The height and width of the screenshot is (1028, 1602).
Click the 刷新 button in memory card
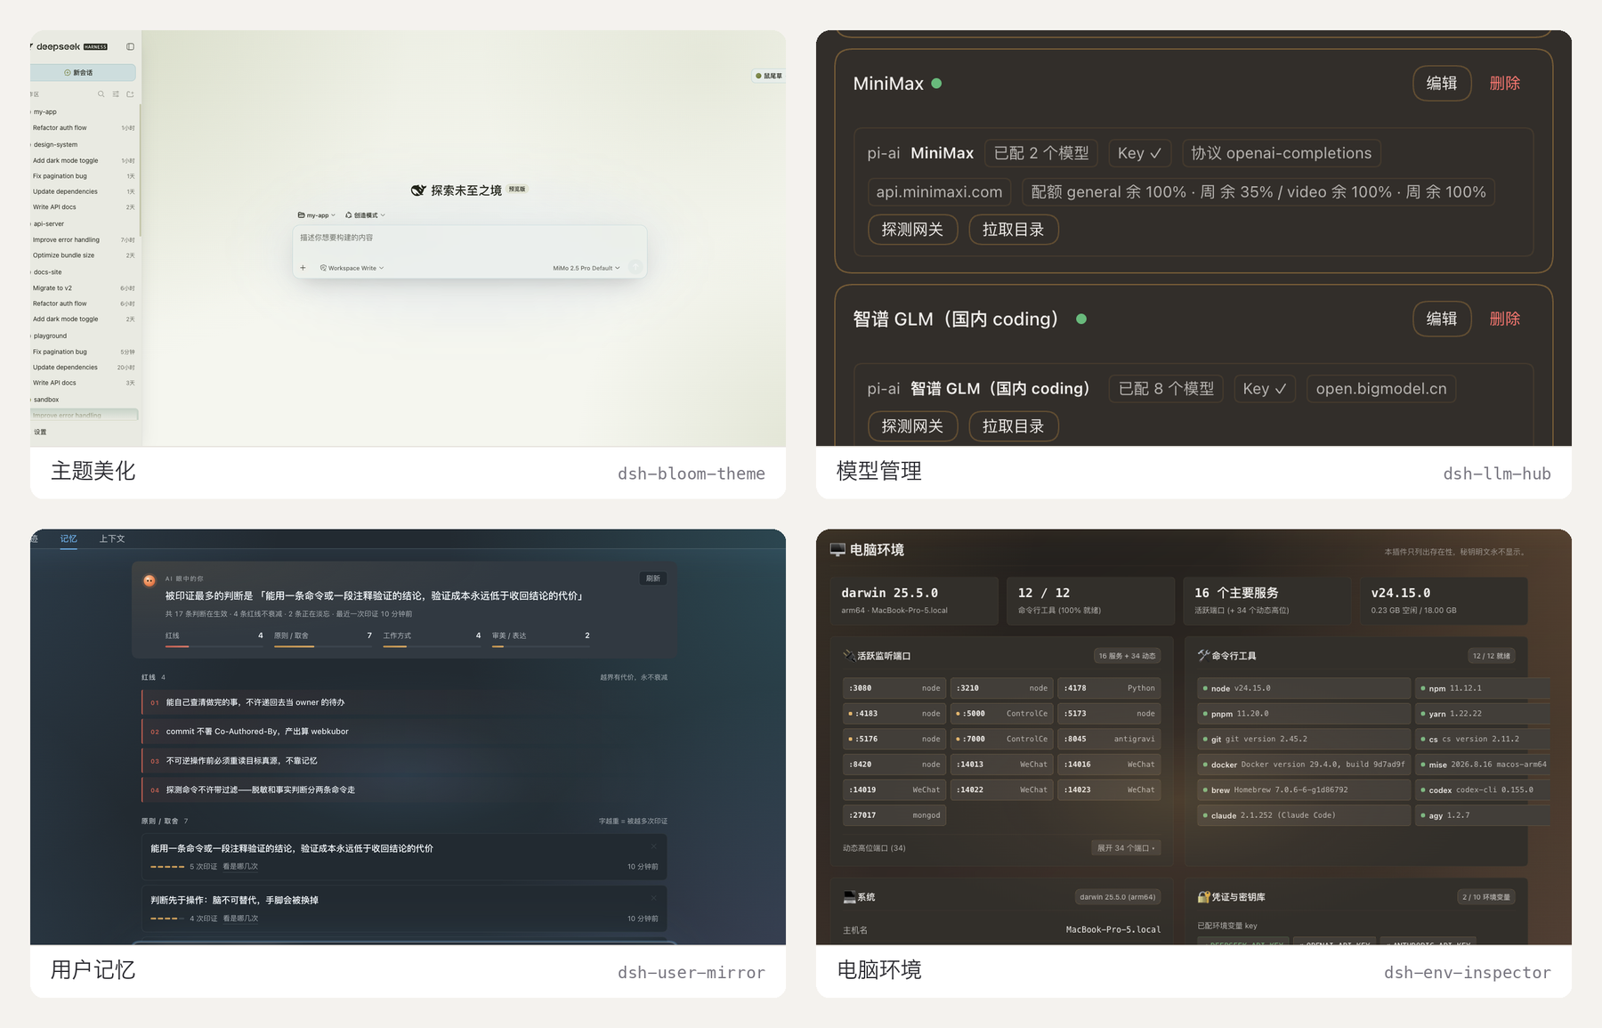point(653,579)
